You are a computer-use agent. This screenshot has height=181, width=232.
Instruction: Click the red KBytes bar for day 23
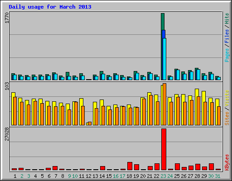click(164, 149)
